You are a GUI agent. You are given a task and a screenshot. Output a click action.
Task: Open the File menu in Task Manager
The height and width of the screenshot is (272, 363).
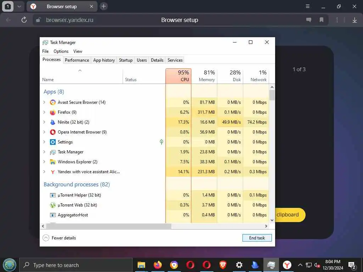45,51
